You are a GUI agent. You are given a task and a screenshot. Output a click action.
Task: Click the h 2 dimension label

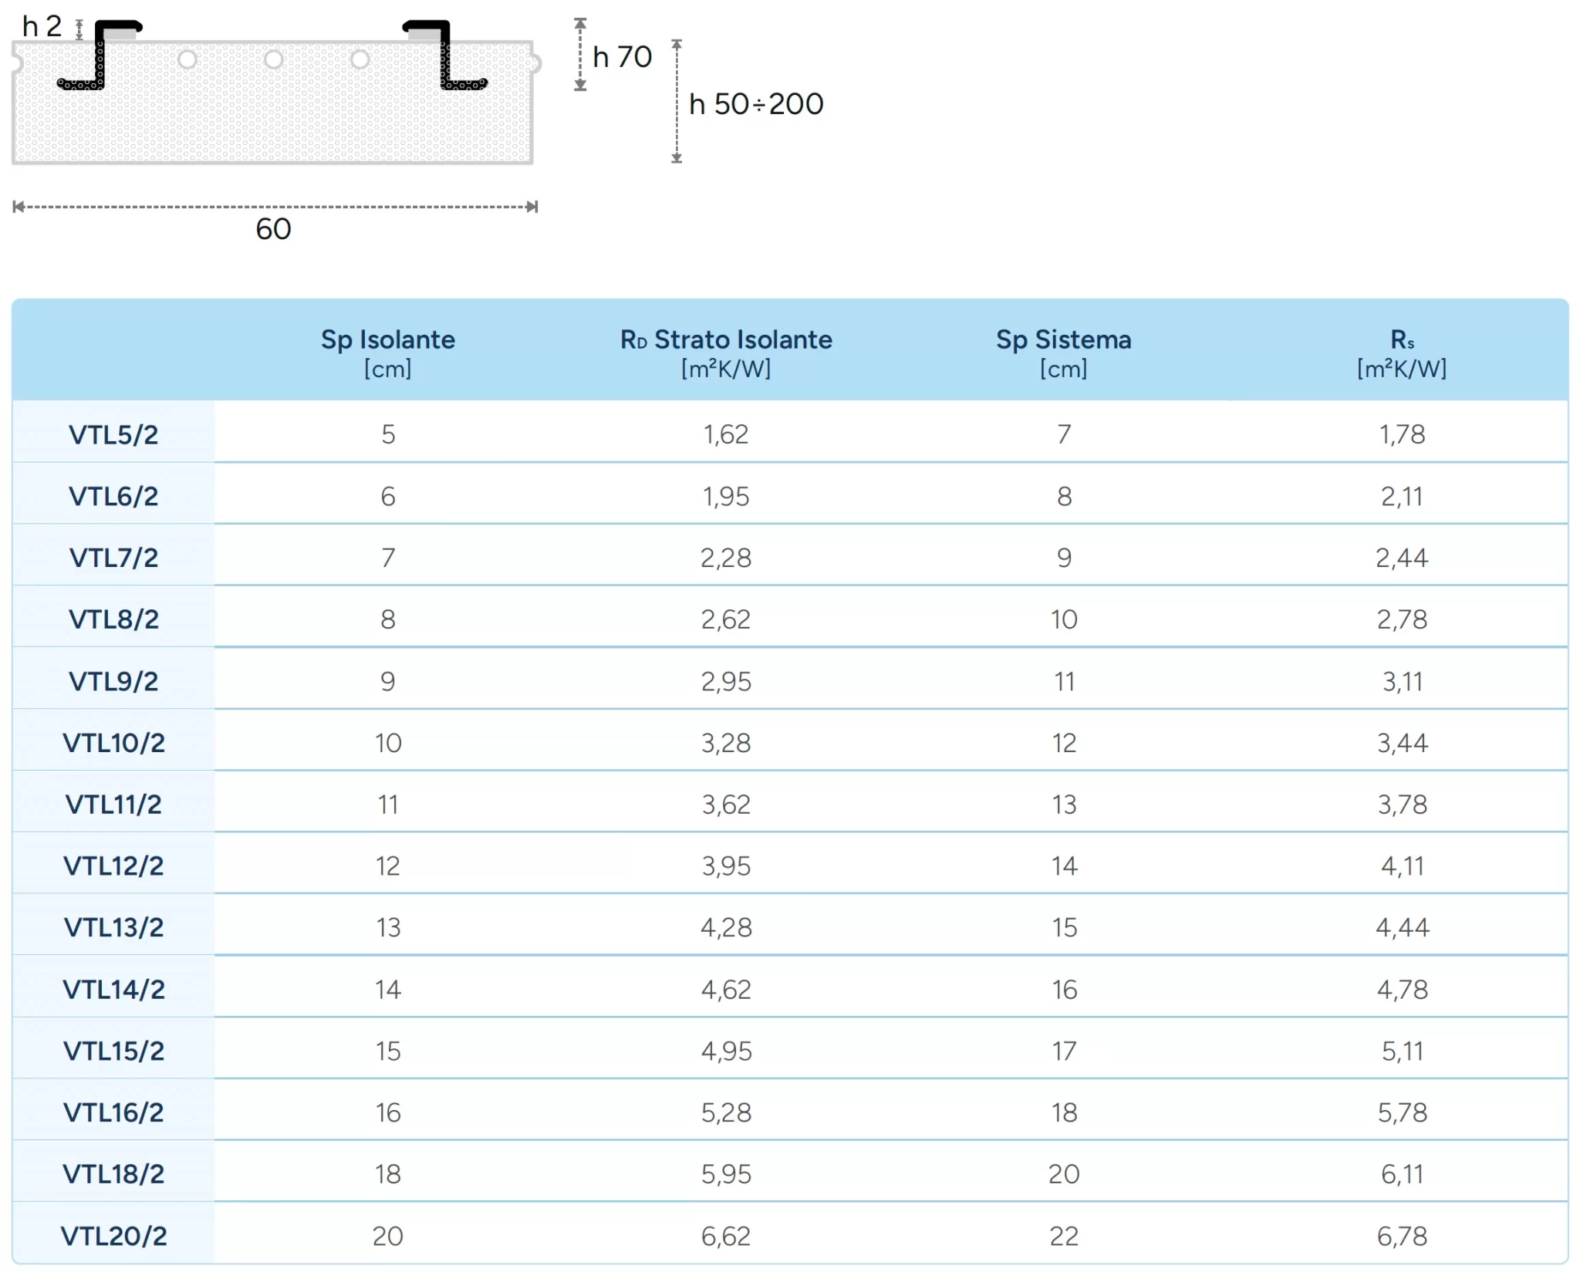(42, 26)
